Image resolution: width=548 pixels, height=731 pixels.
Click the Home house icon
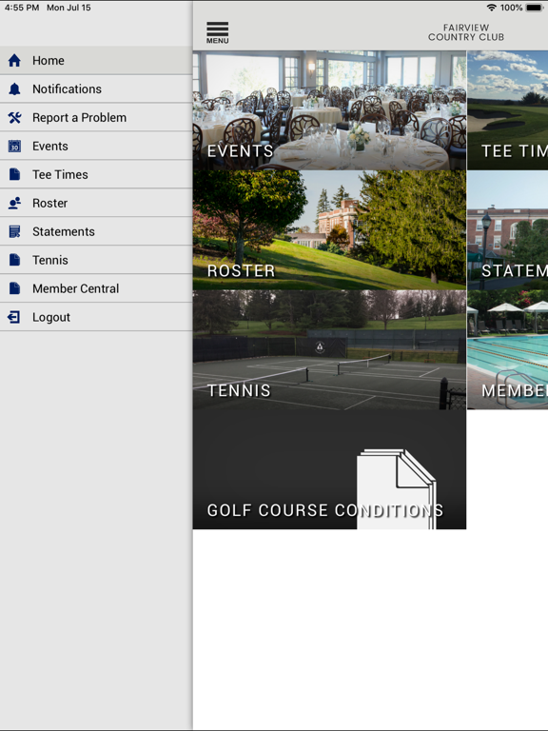coord(14,60)
